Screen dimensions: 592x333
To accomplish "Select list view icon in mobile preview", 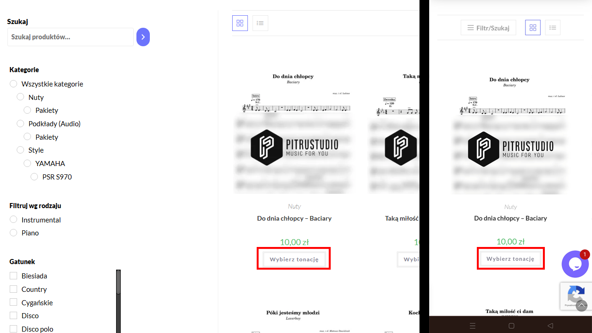I will [553, 28].
